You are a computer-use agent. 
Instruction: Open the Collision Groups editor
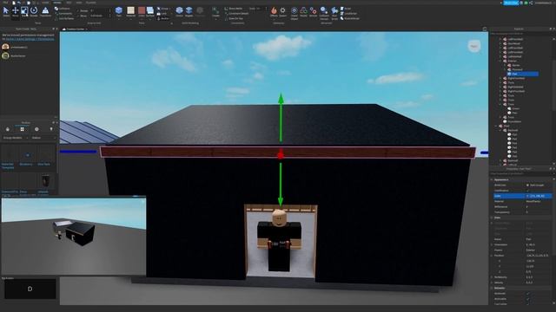tap(324, 12)
